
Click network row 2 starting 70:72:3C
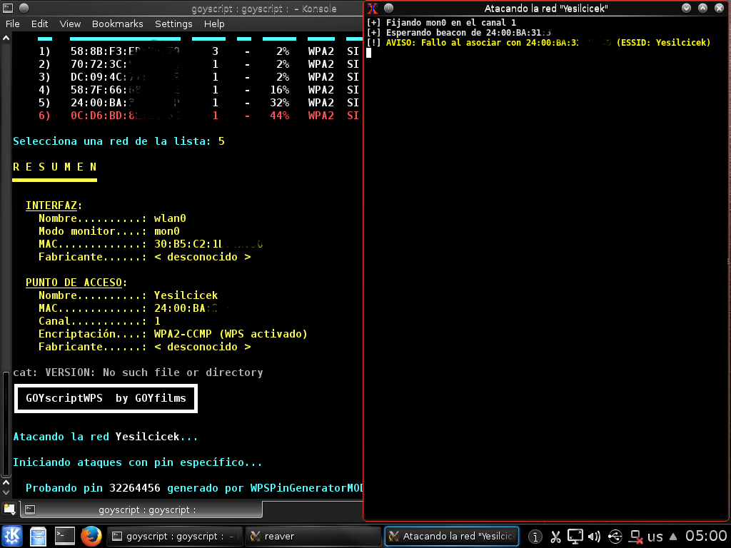(x=198, y=64)
